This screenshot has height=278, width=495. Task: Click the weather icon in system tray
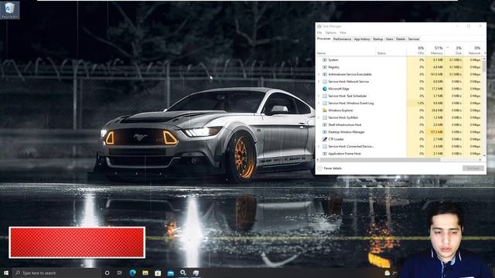pyautogui.click(x=387, y=273)
